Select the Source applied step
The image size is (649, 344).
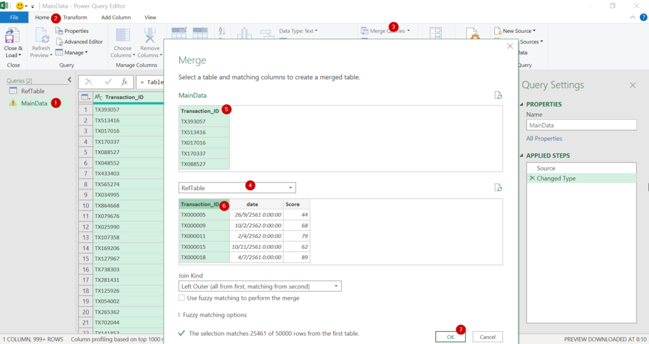[x=582, y=168]
